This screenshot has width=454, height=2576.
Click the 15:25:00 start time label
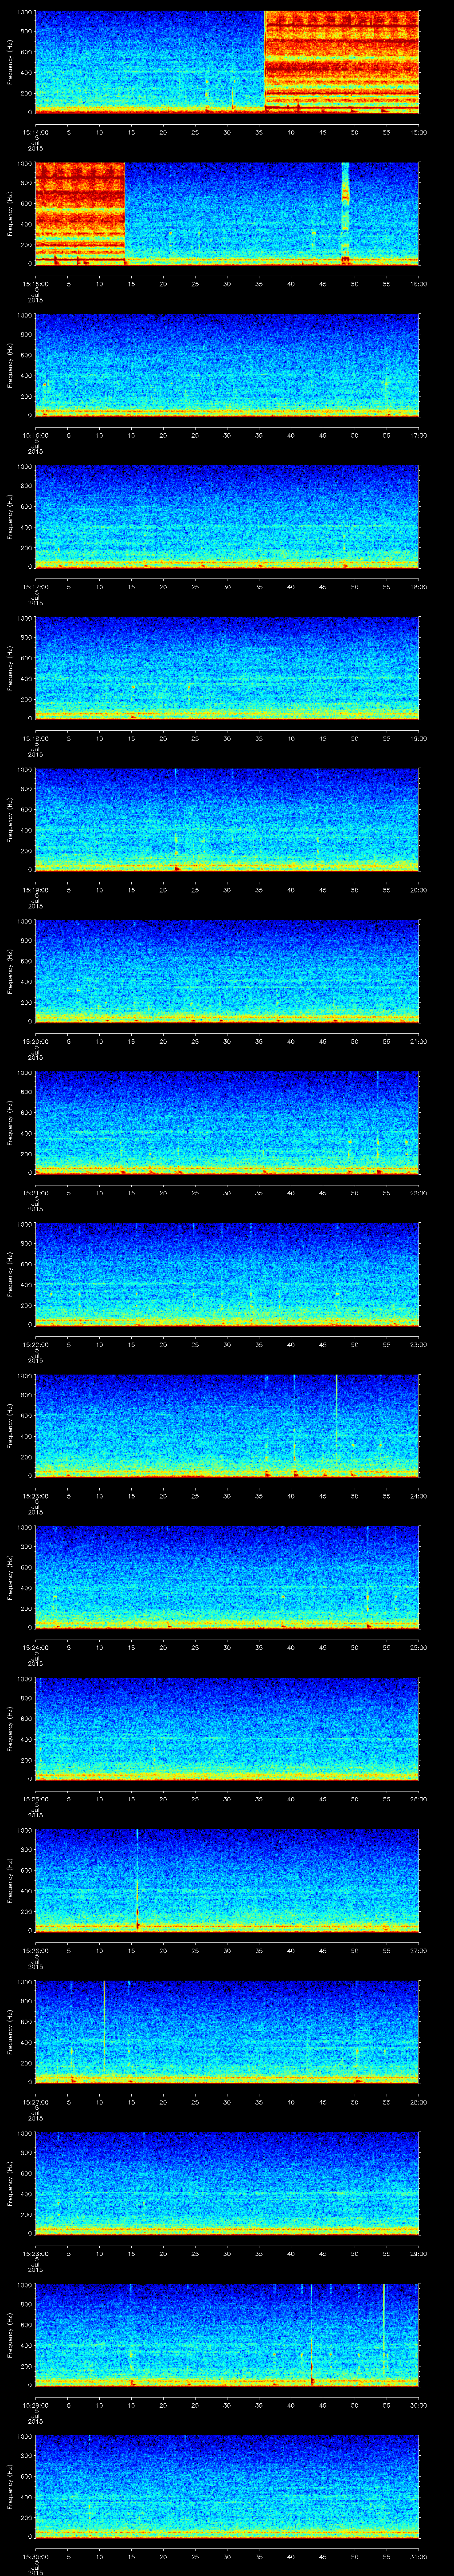[35, 1799]
